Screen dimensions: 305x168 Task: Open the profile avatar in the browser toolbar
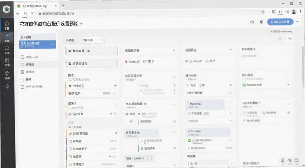click(294, 12)
